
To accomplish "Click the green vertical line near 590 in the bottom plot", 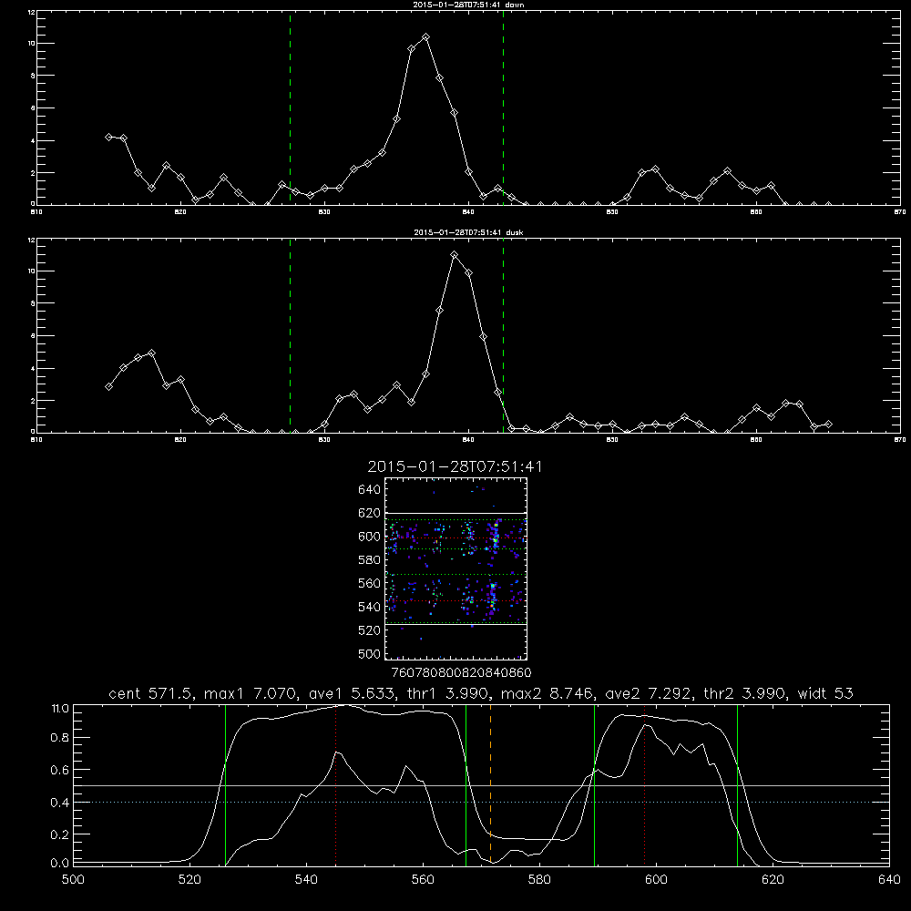I will [x=594, y=784].
